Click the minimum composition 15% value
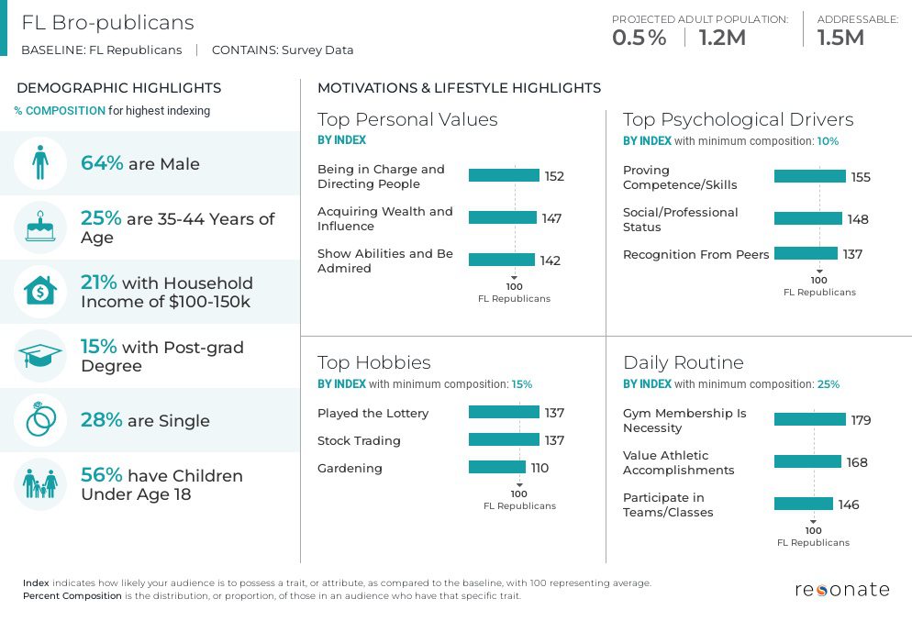The width and height of the screenshot is (912, 621). pos(522,383)
